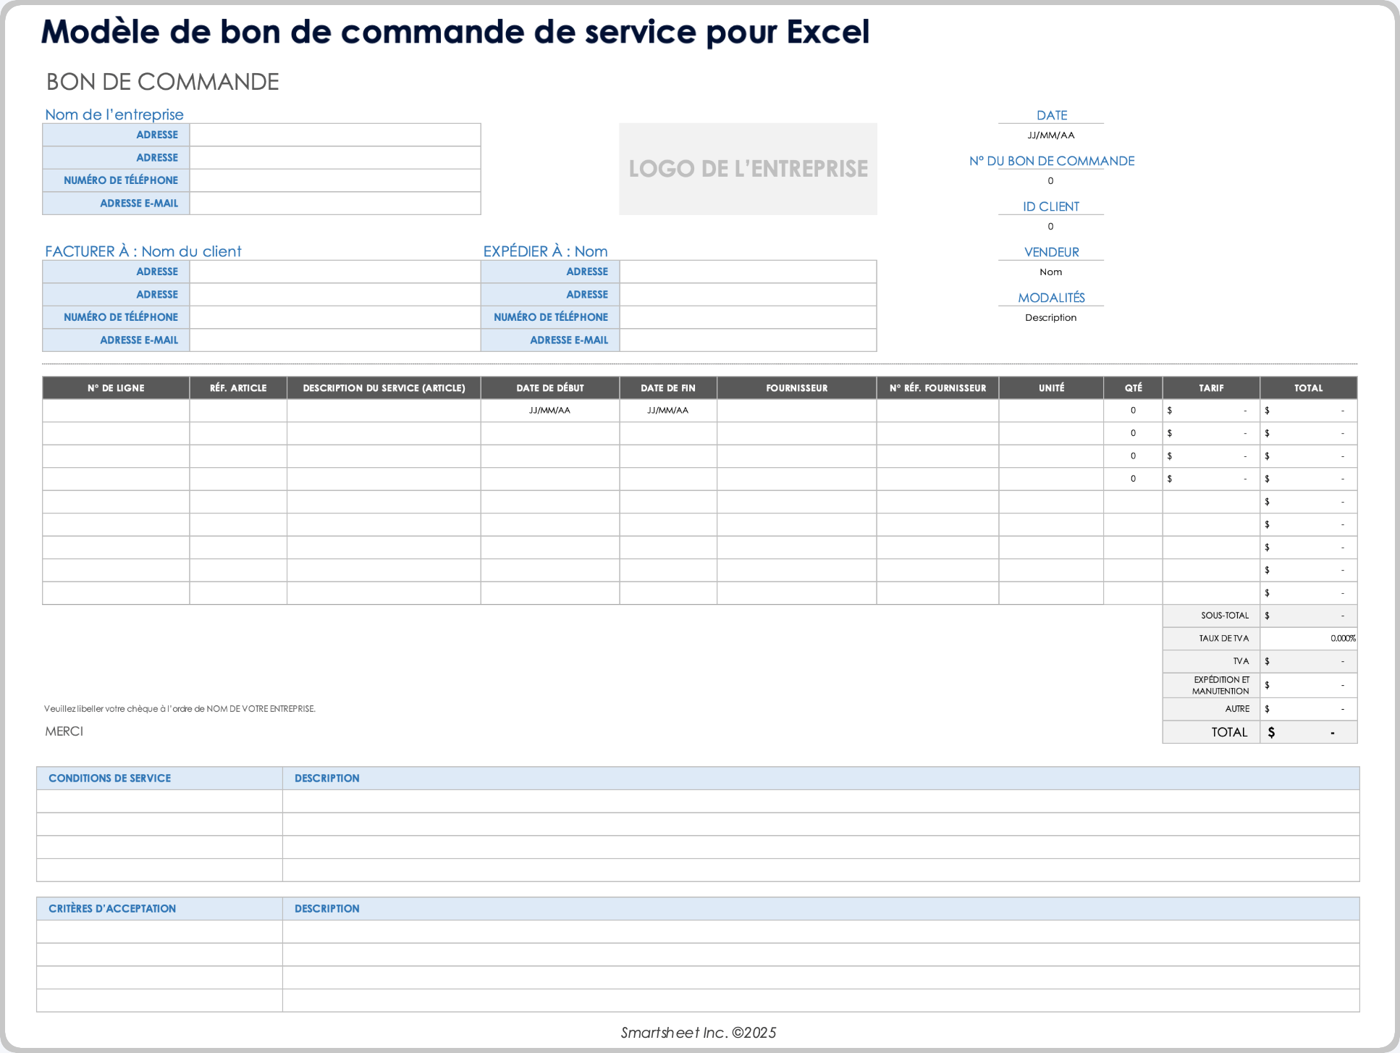Viewport: 1400px width, 1053px height.
Task: Select the FACTURER À client name label
Action: point(143,251)
